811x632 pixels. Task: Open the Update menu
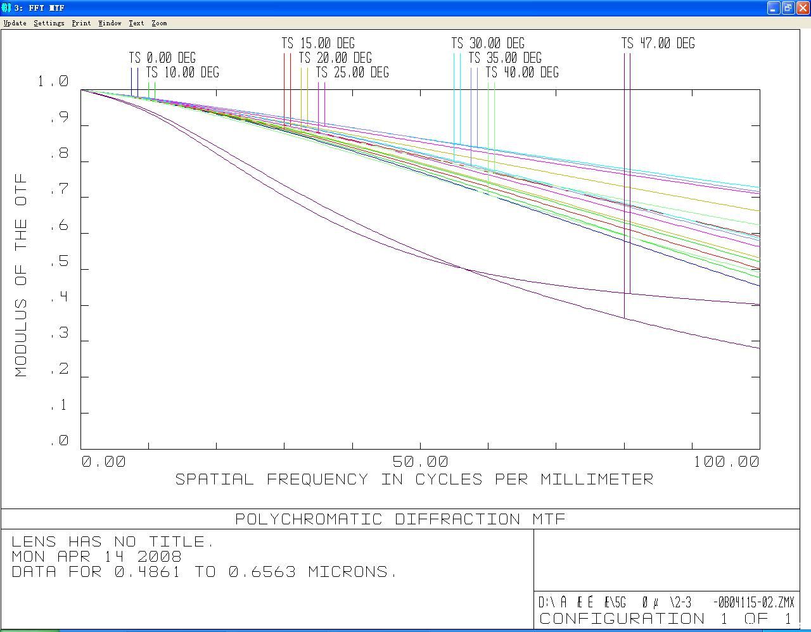(15, 23)
